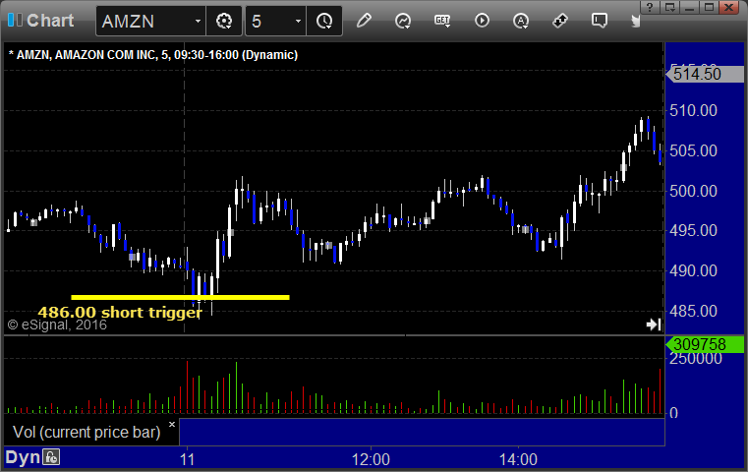Click the 485.00 price axis label
The height and width of the screenshot is (472, 748).
click(x=693, y=311)
